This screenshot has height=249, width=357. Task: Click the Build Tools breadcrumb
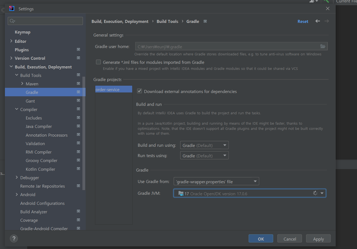pos(167,21)
